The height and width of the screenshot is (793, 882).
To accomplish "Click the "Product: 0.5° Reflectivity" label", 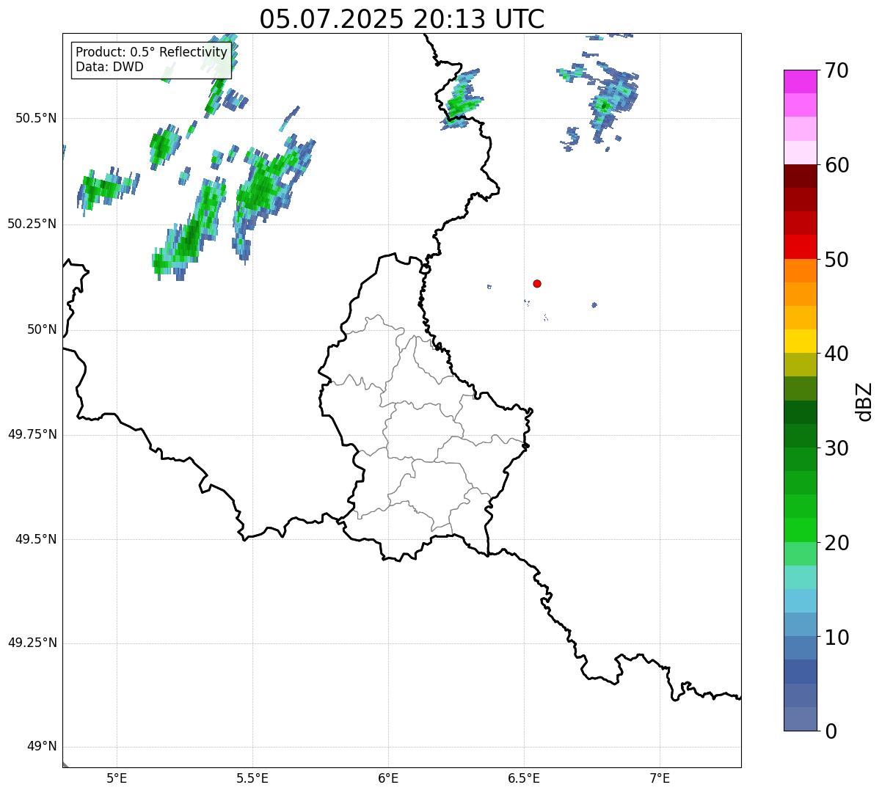I will point(152,53).
